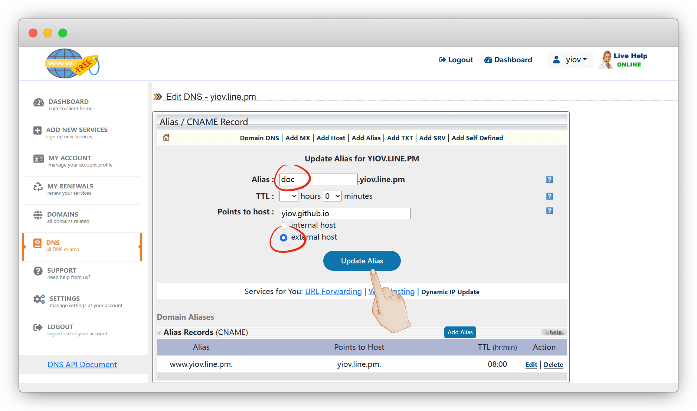Select the internal host radio button
697x411 pixels.
(x=284, y=226)
